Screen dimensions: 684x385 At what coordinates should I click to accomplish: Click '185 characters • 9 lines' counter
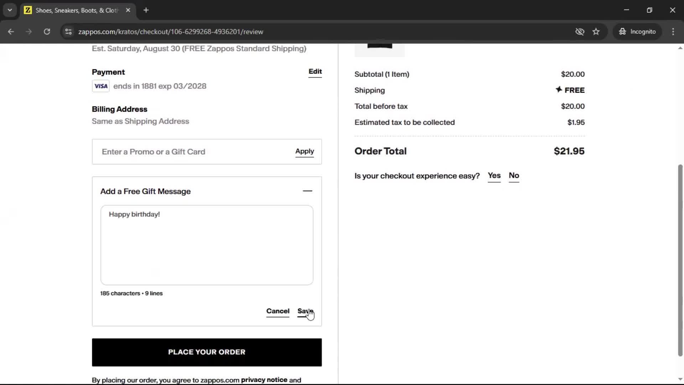click(131, 293)
